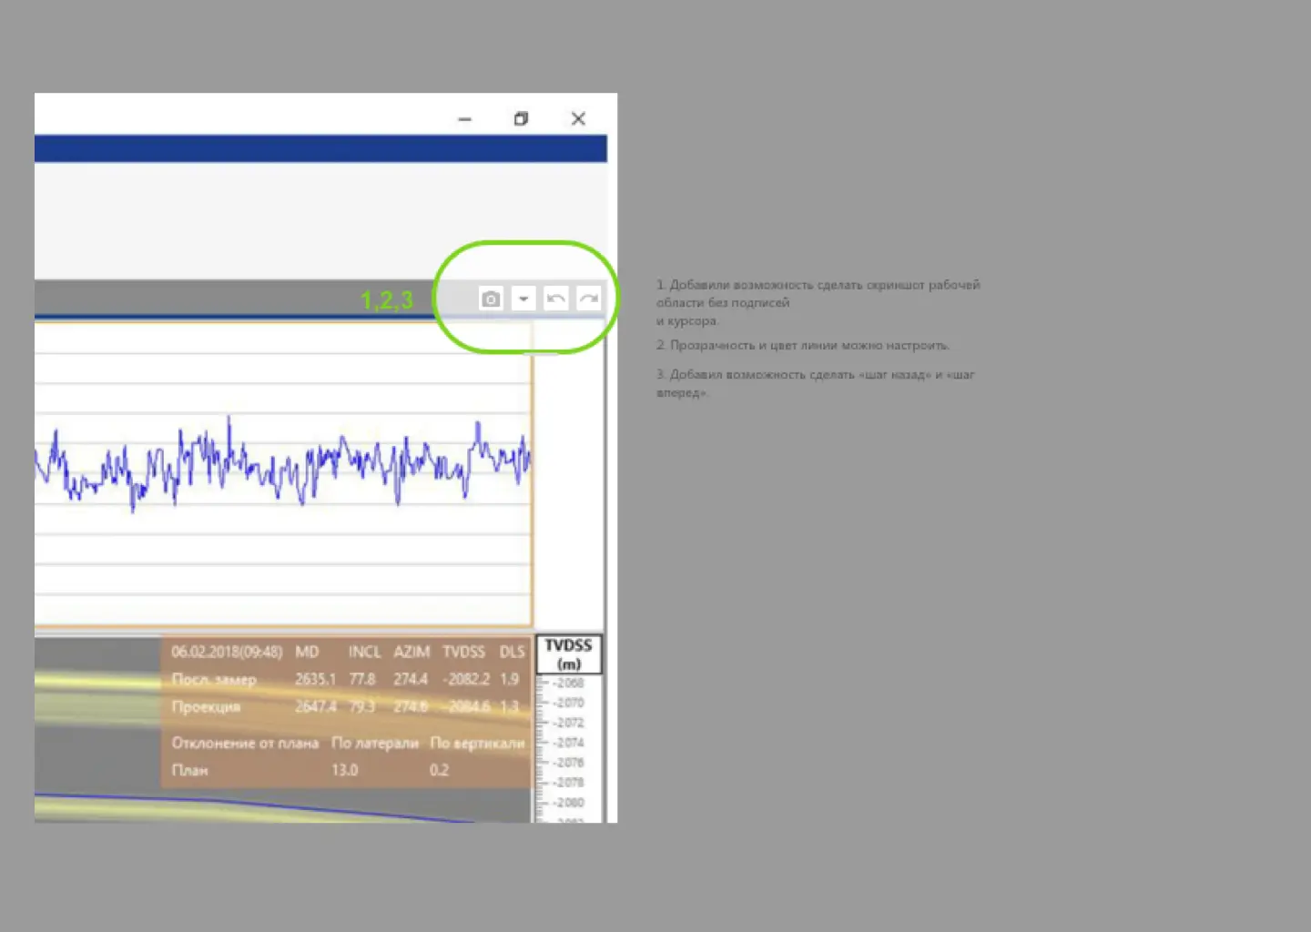Viewport: 1311px width, 932px height.
Task: Click the 'По вертикали' header
Action: [477, 743]
